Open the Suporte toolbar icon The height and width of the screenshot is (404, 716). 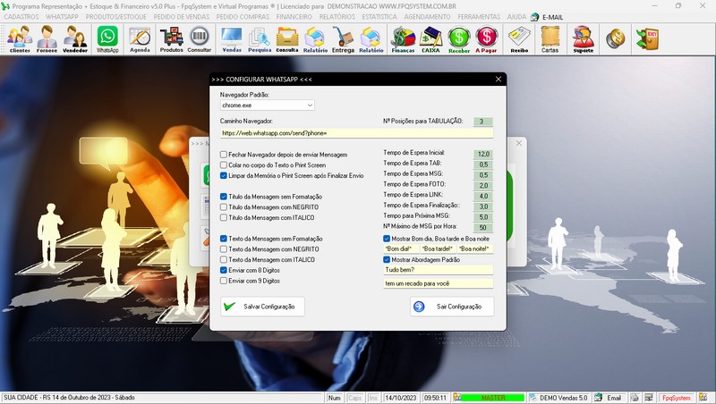coord(583,38)
